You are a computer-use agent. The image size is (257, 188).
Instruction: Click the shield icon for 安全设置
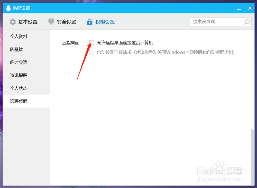tap(51, 22)
